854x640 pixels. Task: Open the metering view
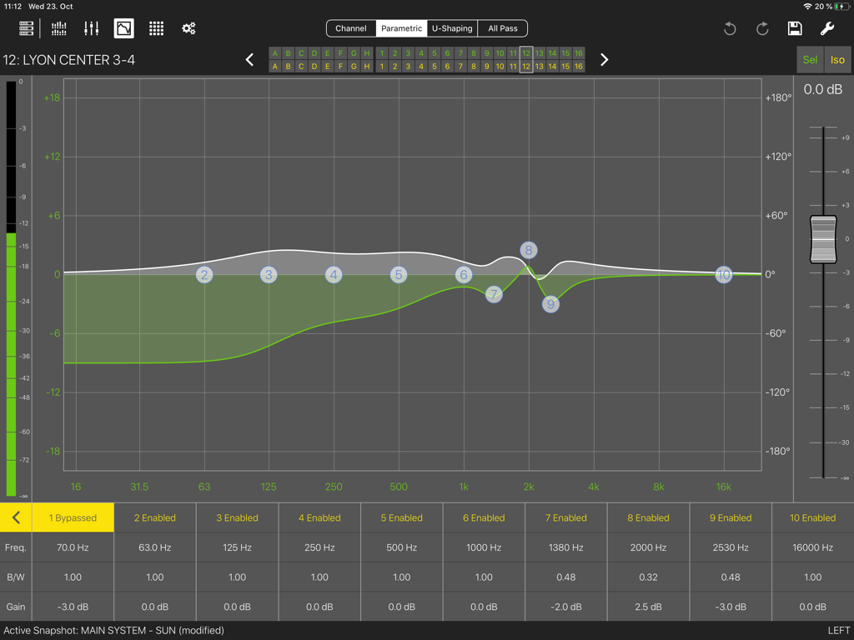coord(58,27)
